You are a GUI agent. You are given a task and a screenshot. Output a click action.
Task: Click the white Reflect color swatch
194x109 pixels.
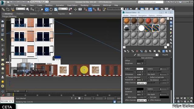pyautogui.click(x=140, y=69)
